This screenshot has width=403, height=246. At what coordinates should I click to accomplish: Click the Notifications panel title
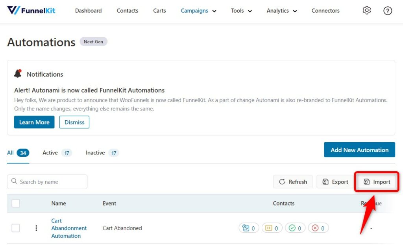pyautogui.click(x=45, y=74)
